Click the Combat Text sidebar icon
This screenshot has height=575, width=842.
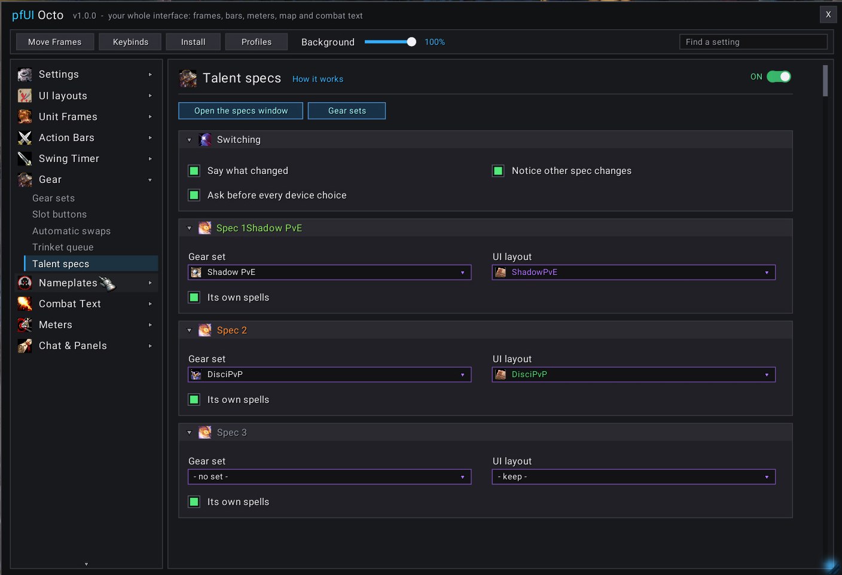[25, 304]
